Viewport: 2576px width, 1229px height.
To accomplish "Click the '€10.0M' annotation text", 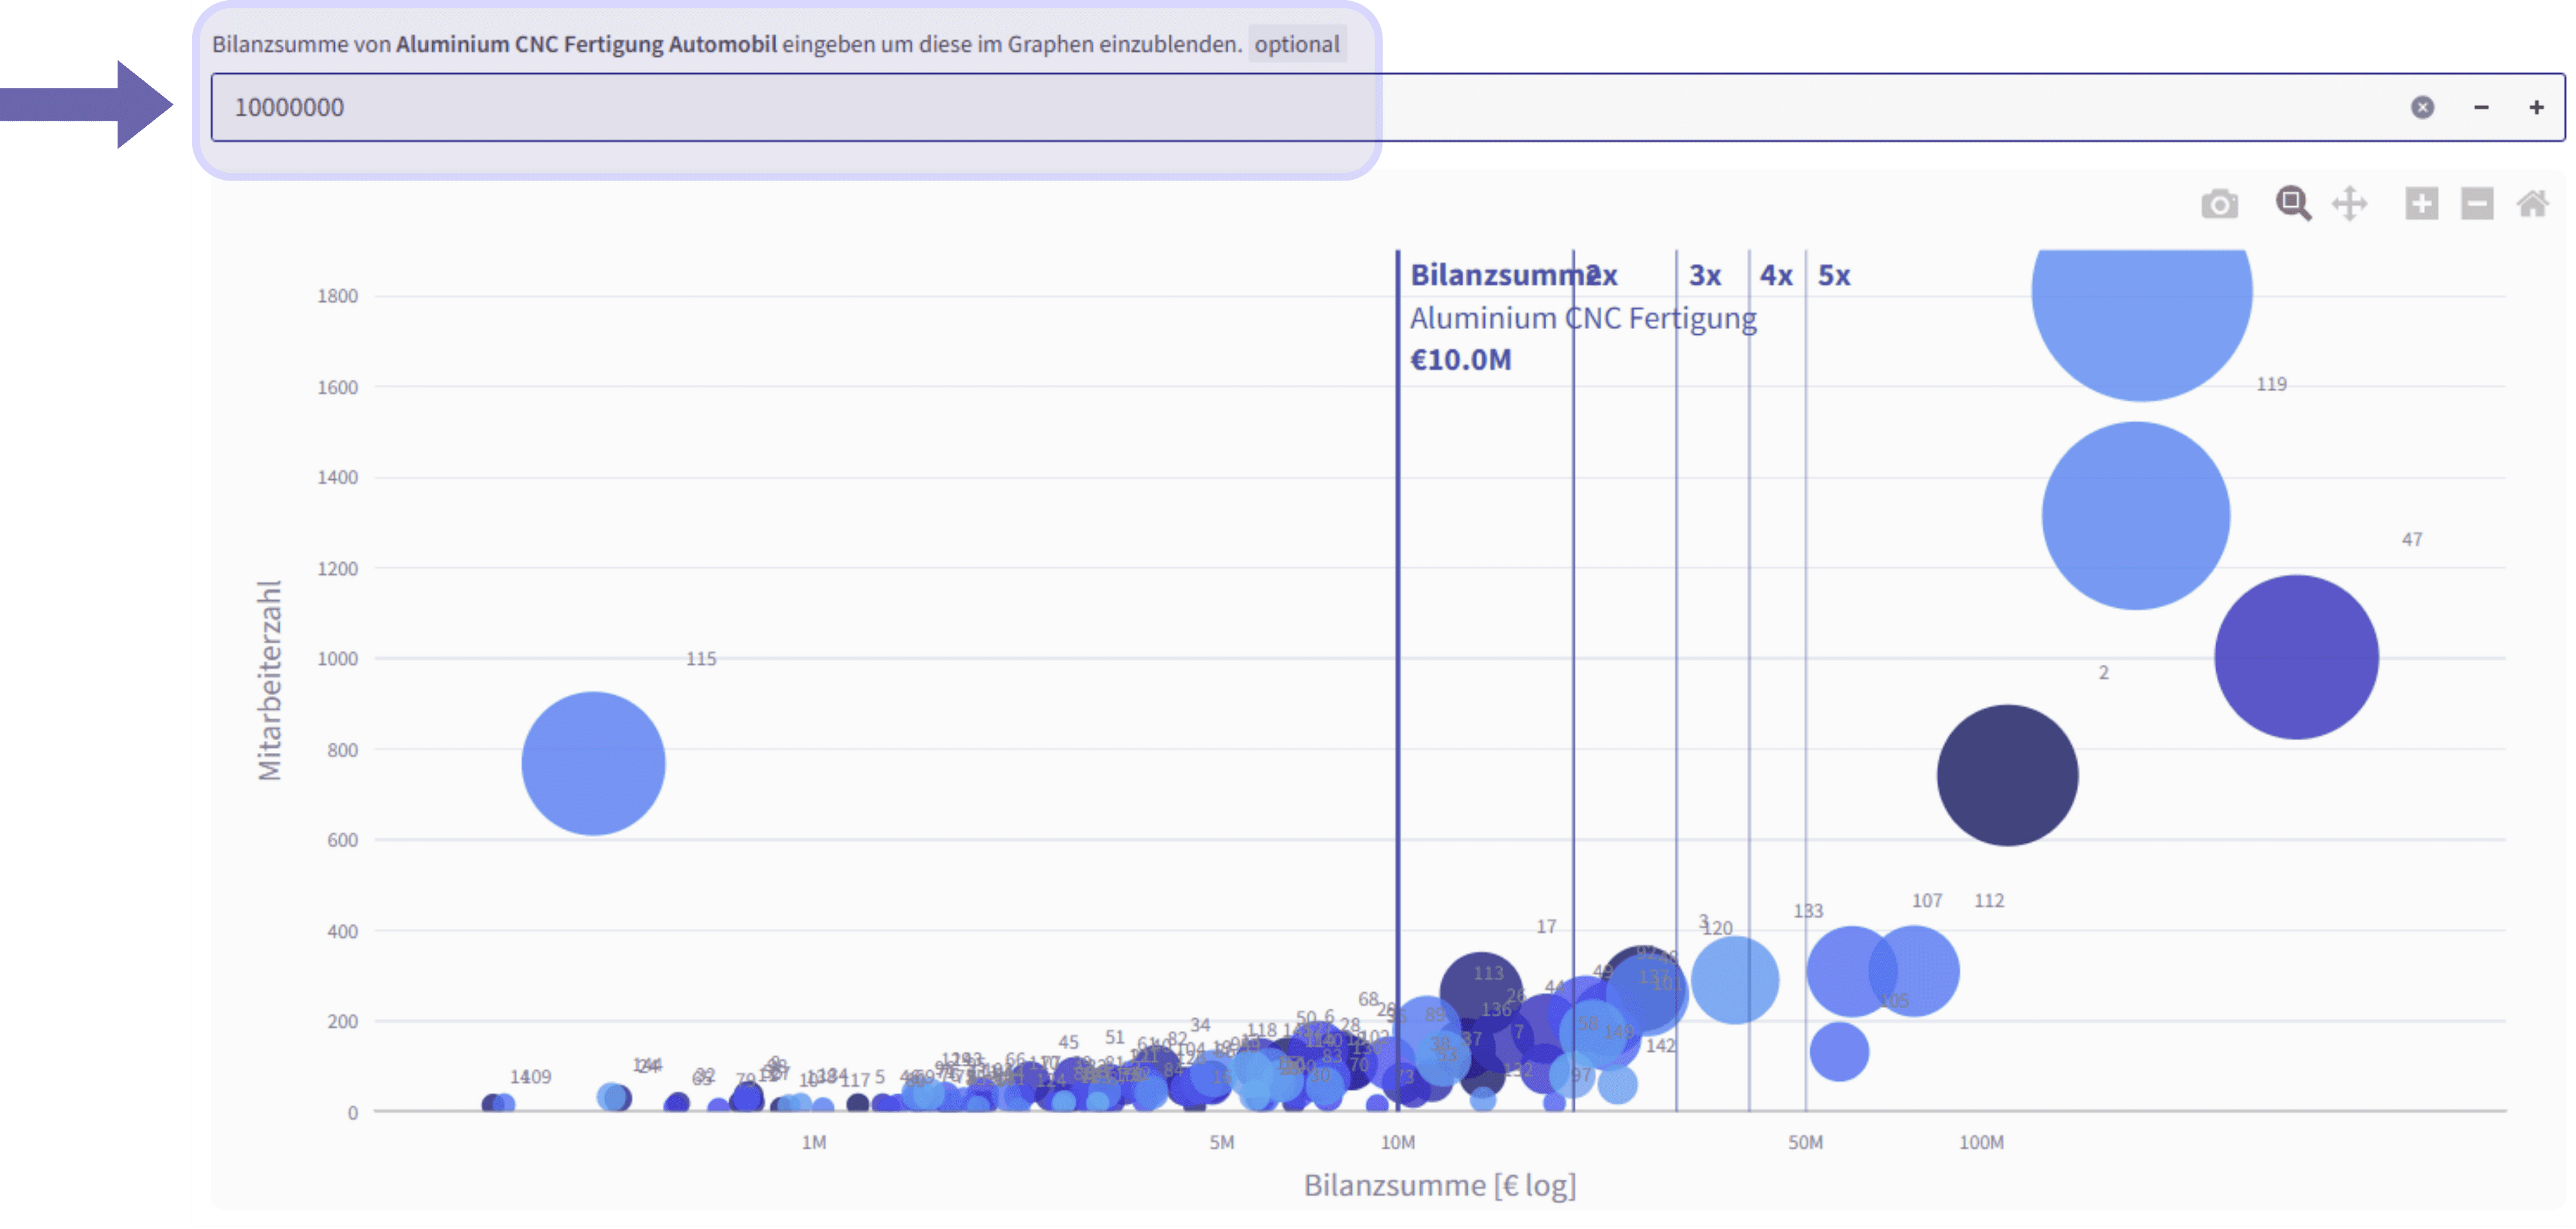I will pos(1461,360).
